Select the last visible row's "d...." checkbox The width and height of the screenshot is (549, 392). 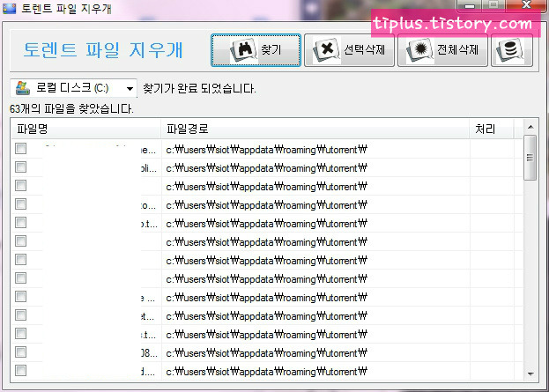(20, 370)
